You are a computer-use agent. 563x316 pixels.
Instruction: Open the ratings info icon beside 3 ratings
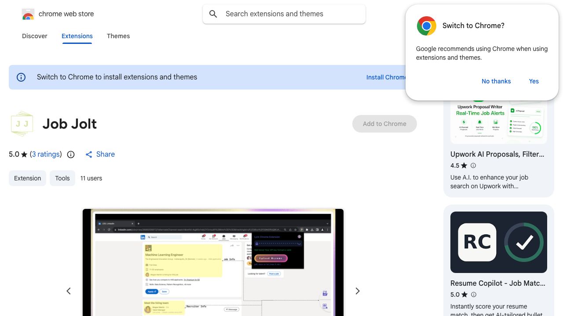tap(71, 154)
